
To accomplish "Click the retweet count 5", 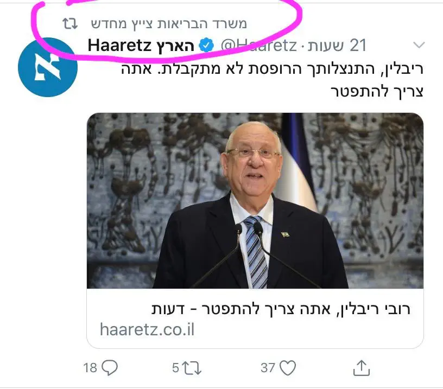I will coord(175,368).
